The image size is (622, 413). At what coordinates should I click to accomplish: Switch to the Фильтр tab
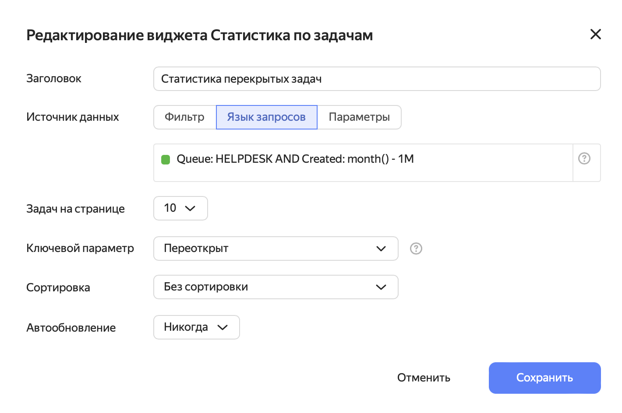184,117
